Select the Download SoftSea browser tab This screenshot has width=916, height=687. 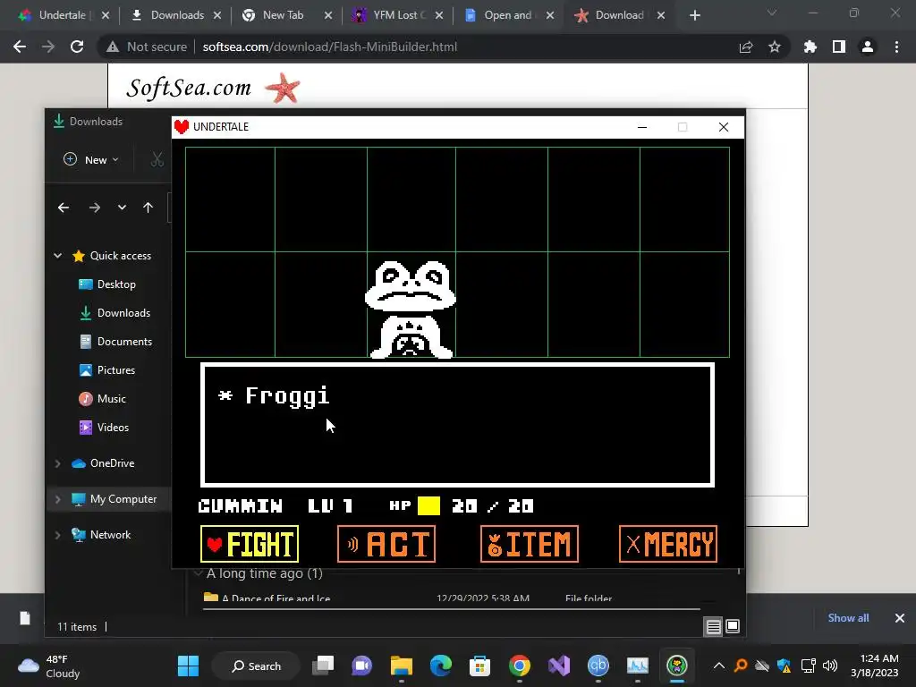tap(619, 15)
